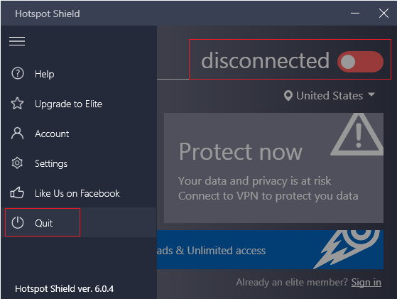The width and height of the screenshot is (397, 299).
Task: Click the star icon for Upgrade to Elite
Action: [x=17, y=104]
